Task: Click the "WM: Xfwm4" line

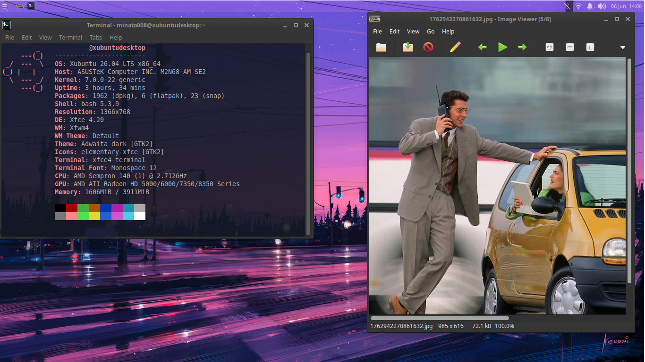Action: [72, 128]
